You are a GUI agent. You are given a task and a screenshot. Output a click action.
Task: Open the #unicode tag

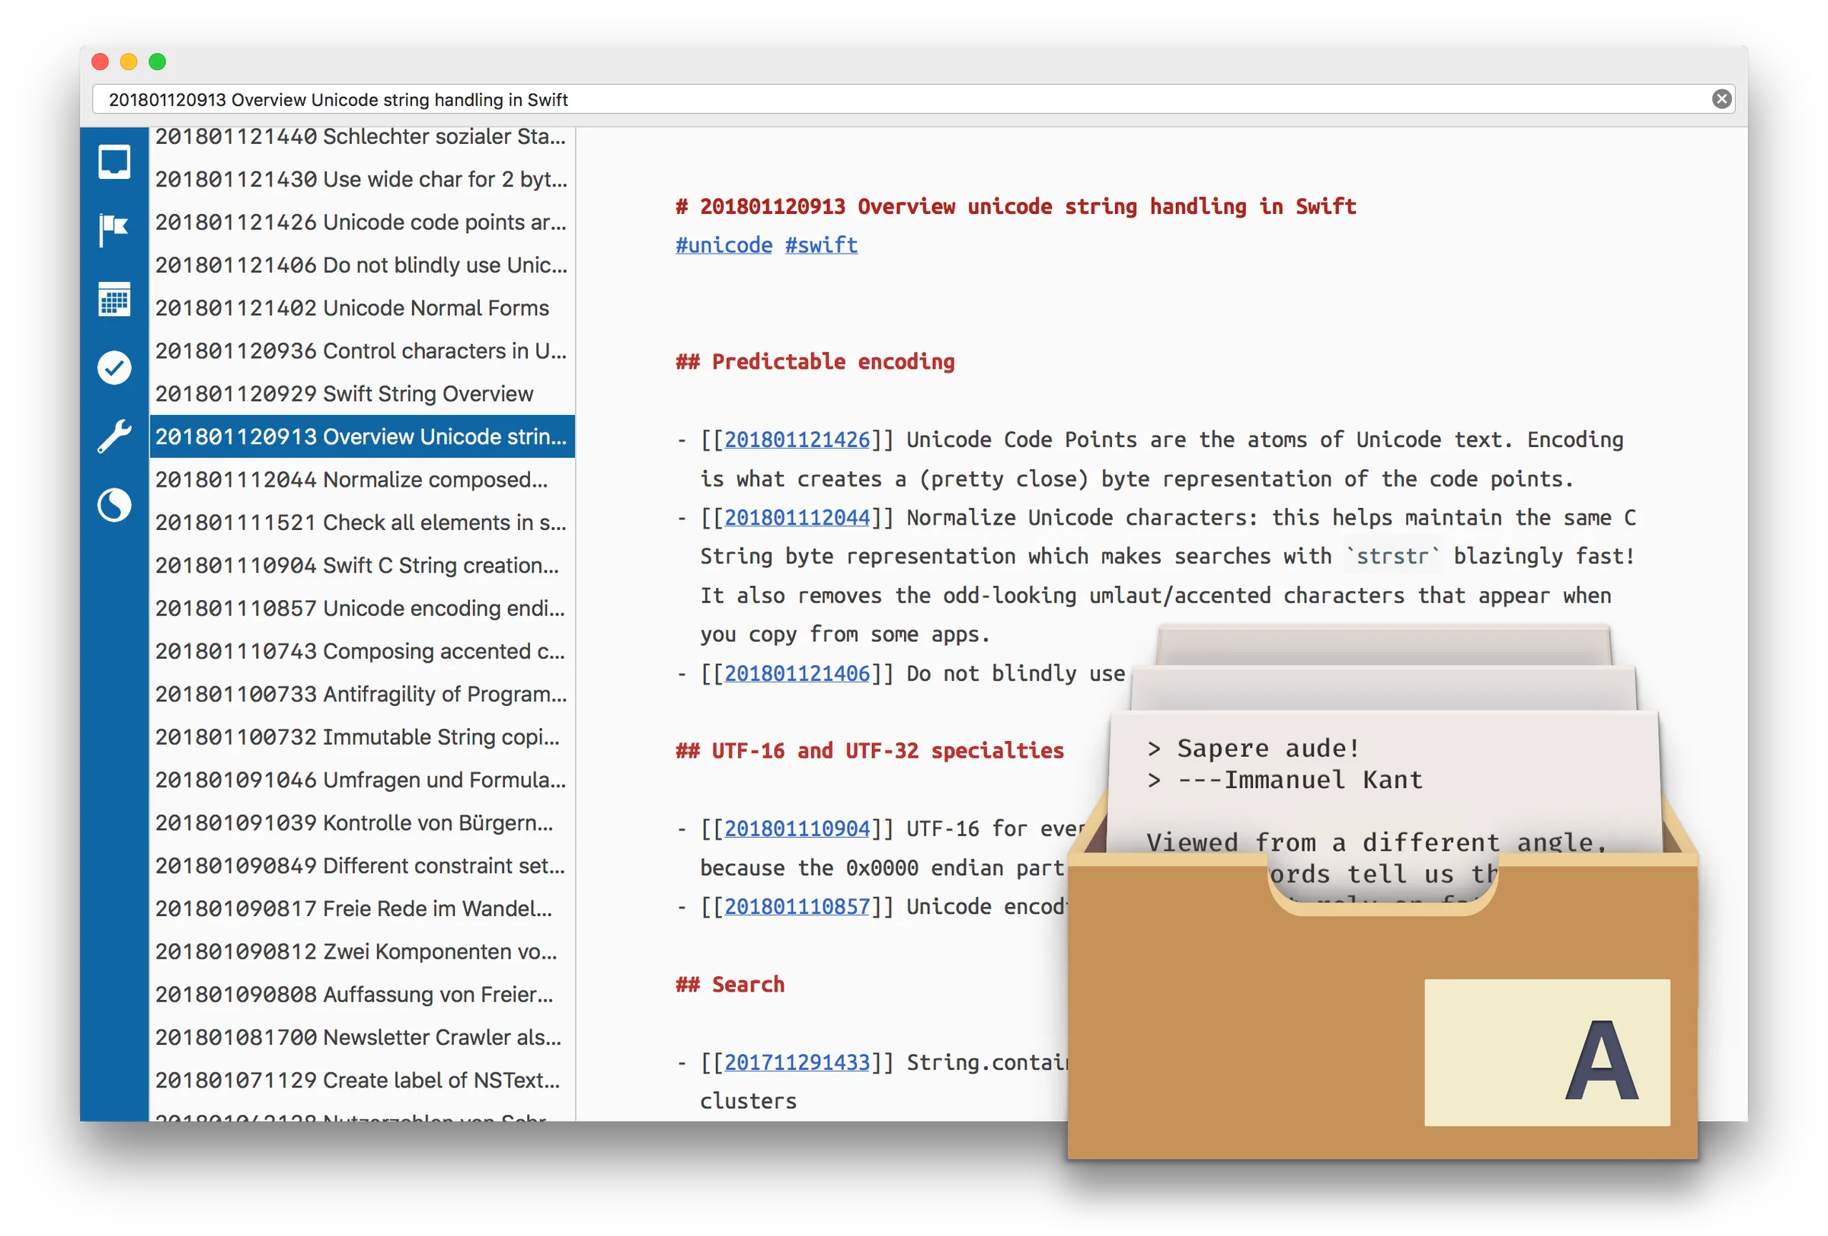point(723,244)
